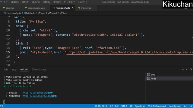Click line number 13 in the gutter
The width and height of the screenshot is (193, 108).
(8, 43)
